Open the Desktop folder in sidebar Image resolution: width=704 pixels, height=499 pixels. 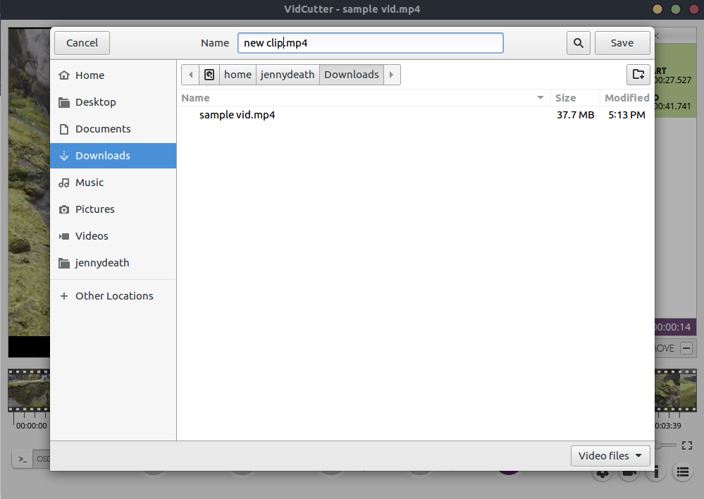(x=95, y=102)
